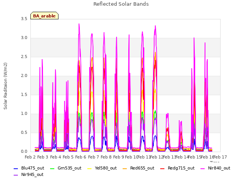The image size is (243, 182).
Task: Toggle the Blu475_out legend entry
Action: 29,168
